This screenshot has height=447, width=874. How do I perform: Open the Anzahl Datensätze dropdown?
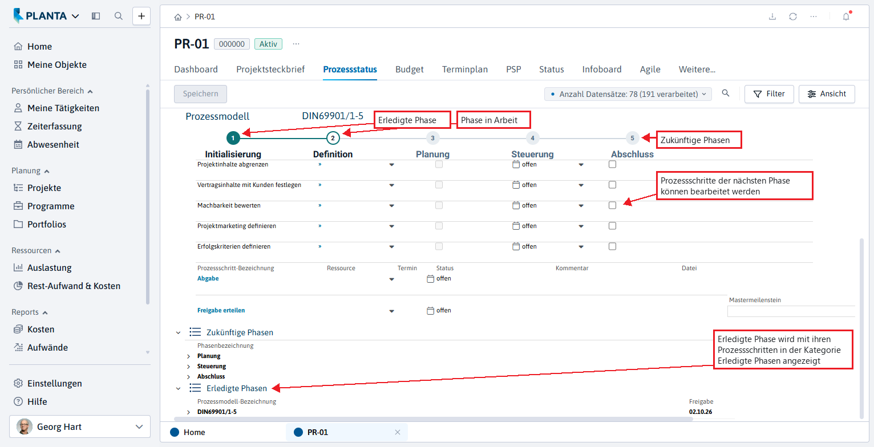[628, 94]
